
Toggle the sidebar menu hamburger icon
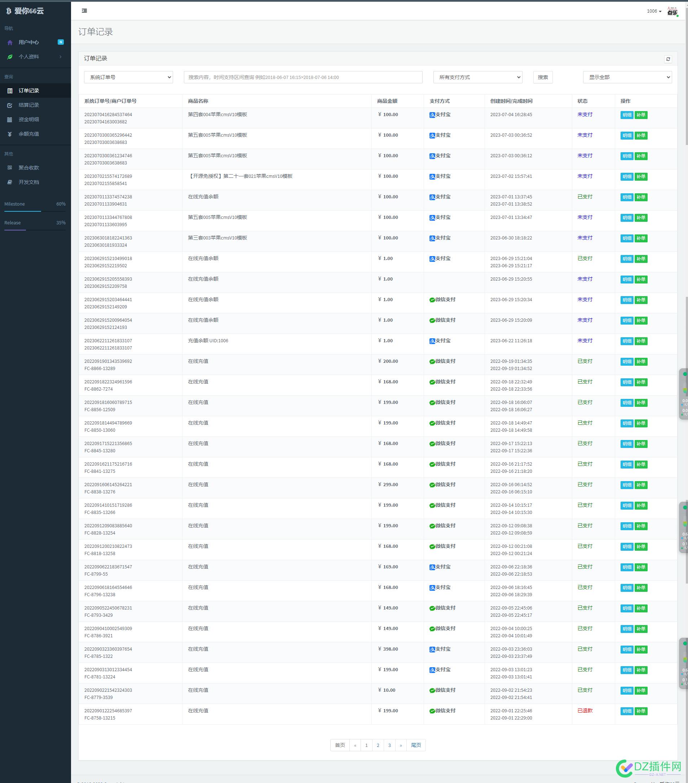pyautogui.click(x=84, y=11)
